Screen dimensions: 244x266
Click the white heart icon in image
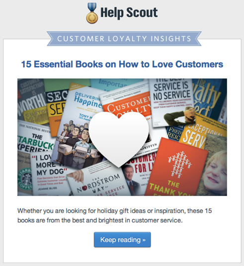(x=119, y=138)
